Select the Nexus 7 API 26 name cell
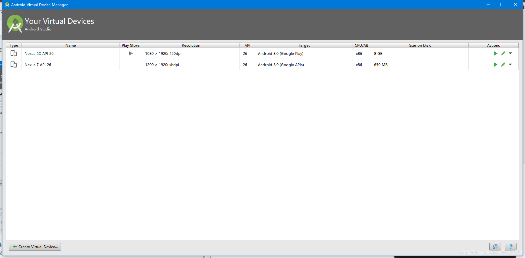Image resolution: width=525 pixels, height=258 pixels. click(70, 64)
